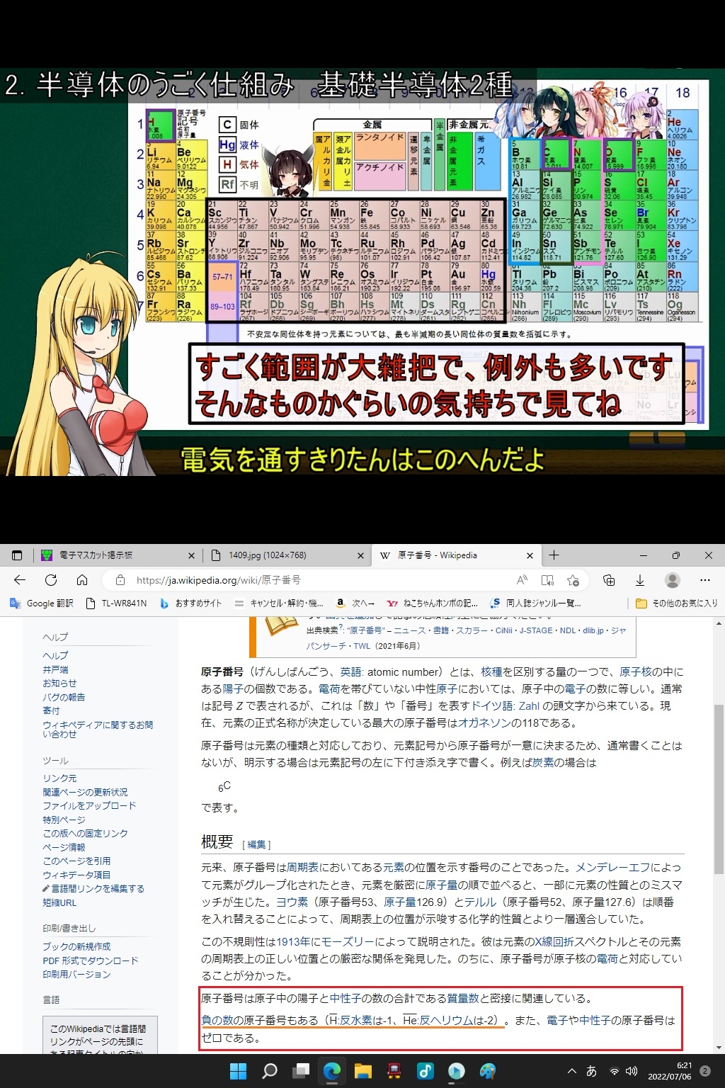Click the clock showing 6:21
This screenshot has width=725, height=1088.
point(670,1071)
